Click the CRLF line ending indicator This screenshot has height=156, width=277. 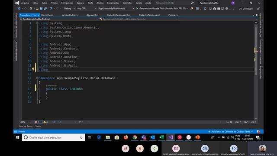point(254,122)
